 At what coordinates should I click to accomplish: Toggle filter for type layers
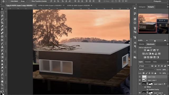[159, 66]
